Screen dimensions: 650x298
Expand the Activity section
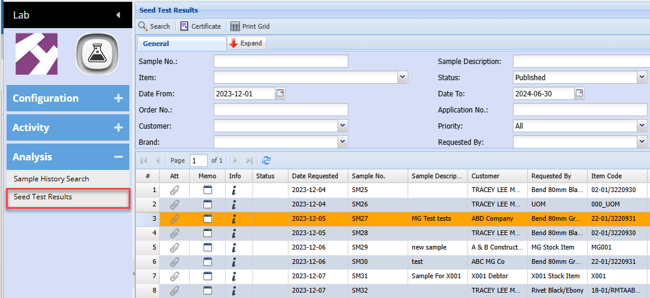[118, 128]
